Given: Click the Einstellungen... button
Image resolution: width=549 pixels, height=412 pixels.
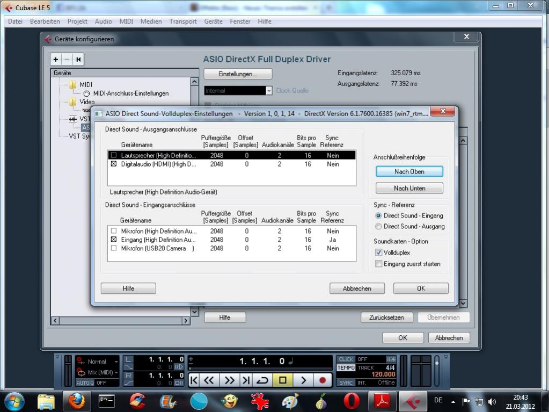Looking at the screenshot, I should click(x=238, y=74).
